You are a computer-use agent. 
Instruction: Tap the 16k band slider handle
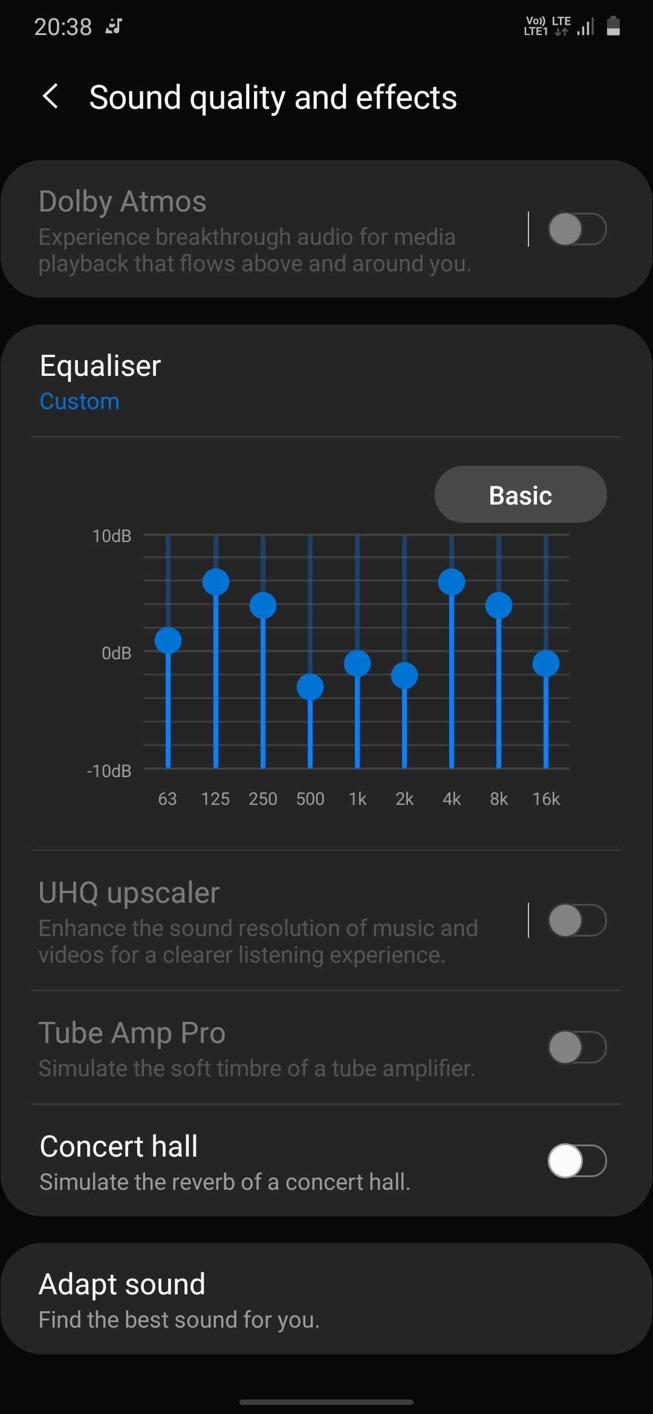[546, 663]
